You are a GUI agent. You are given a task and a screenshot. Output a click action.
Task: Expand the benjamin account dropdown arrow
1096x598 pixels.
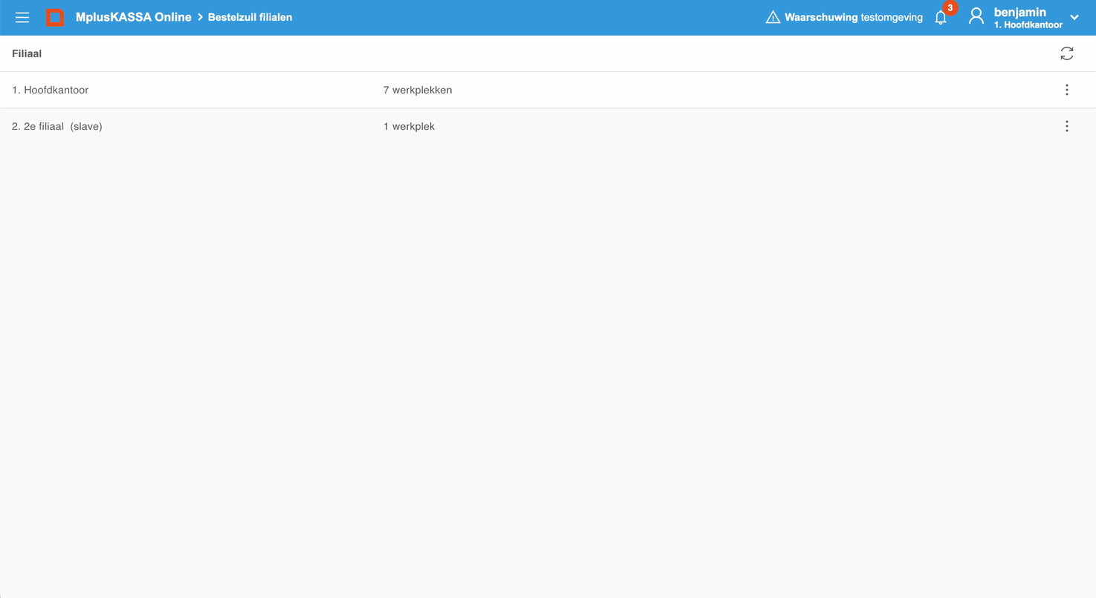coord(1074,17)
